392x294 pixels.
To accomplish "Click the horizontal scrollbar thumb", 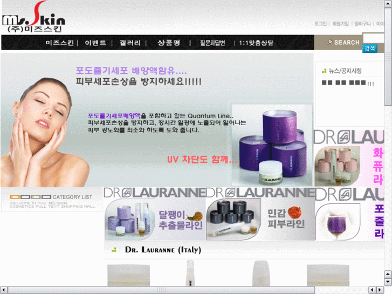I will [161, 290].
